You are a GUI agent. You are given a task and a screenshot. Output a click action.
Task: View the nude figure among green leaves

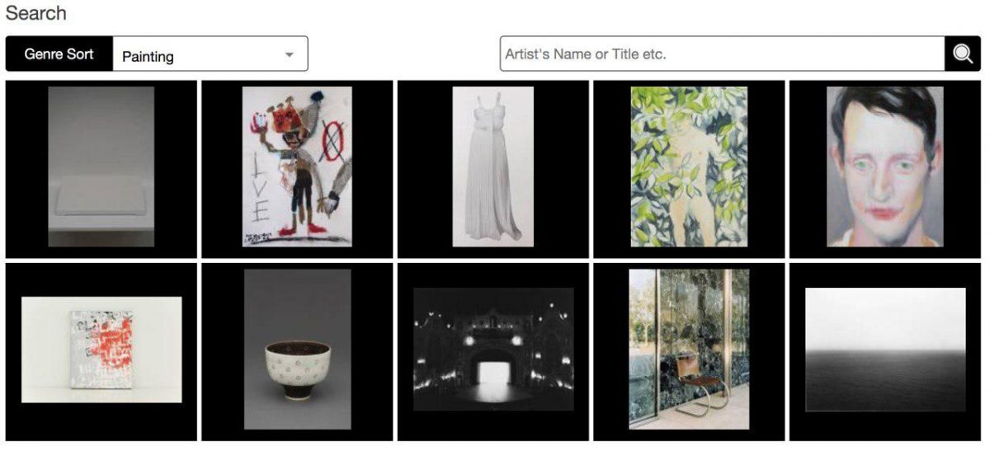click(689, 167)
